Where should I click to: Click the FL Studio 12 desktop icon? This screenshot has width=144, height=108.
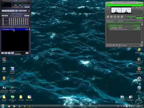tap(4, 79)
